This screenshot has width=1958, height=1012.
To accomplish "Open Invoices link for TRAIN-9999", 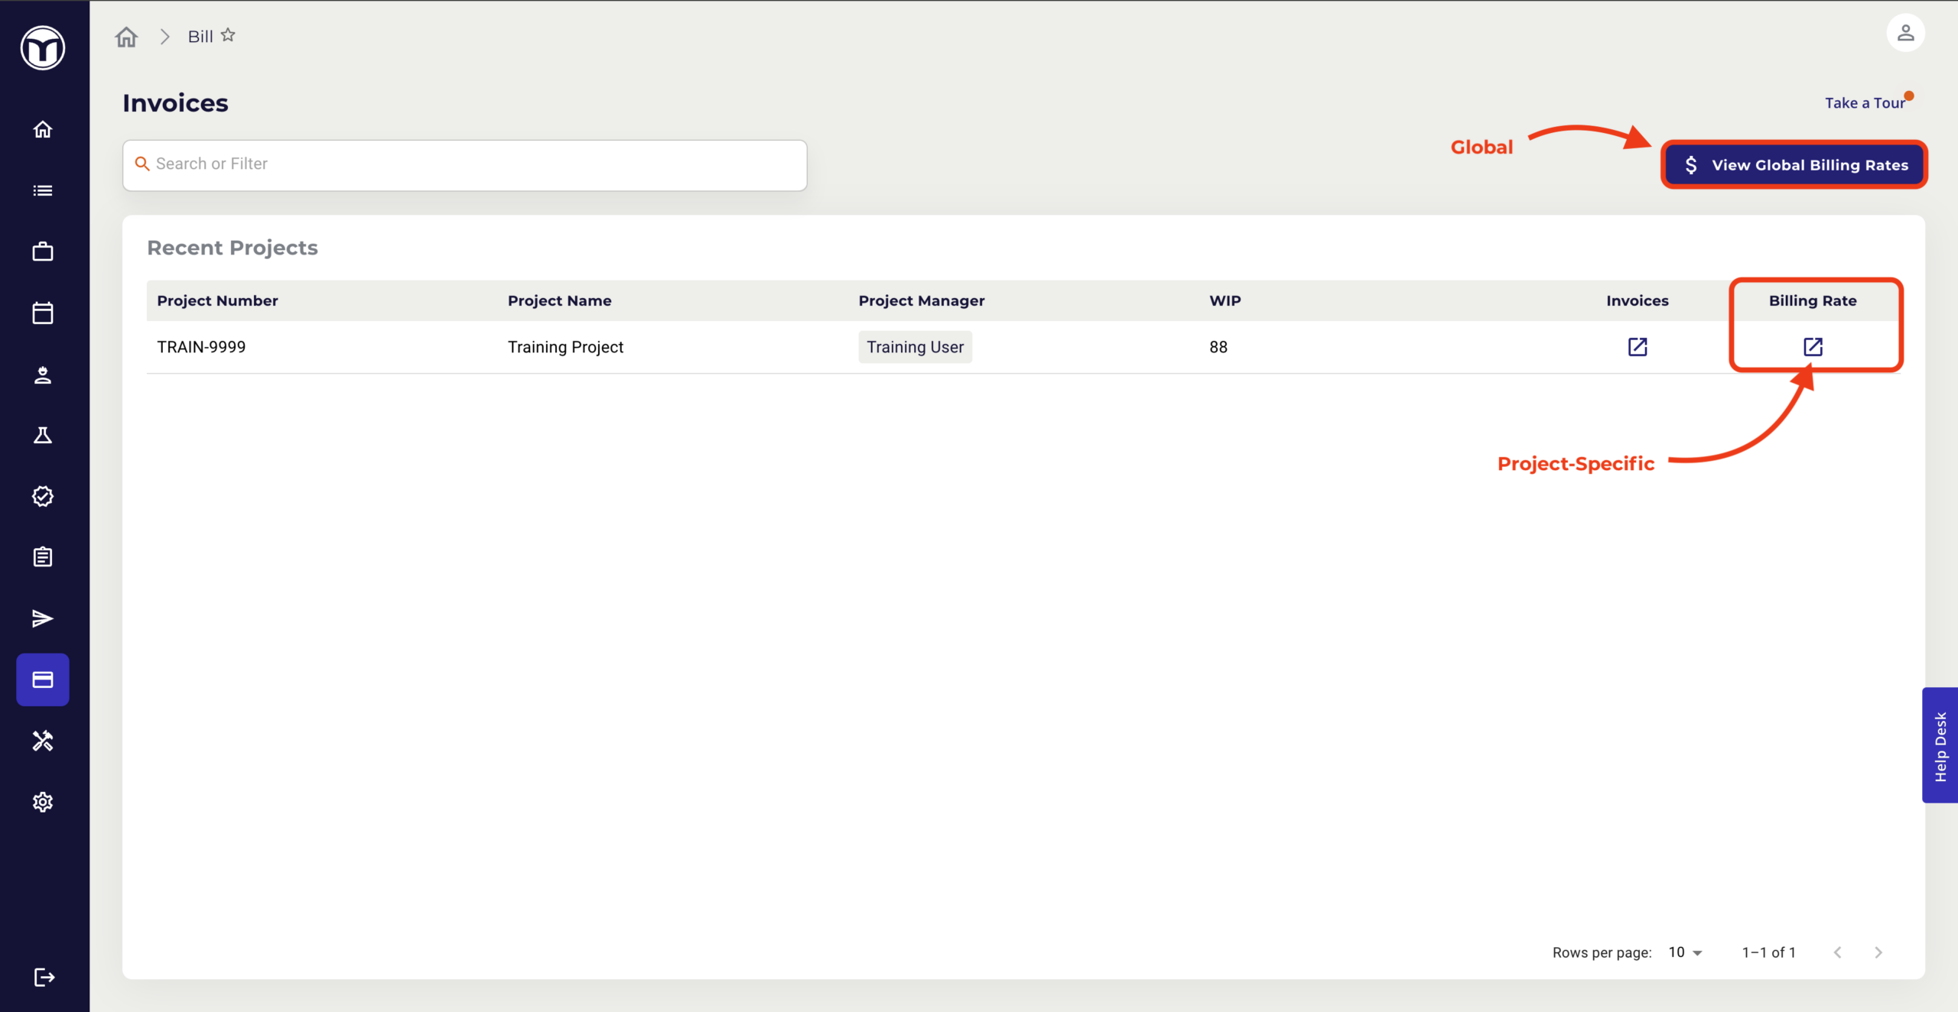I will click(x=1637, y=347).
